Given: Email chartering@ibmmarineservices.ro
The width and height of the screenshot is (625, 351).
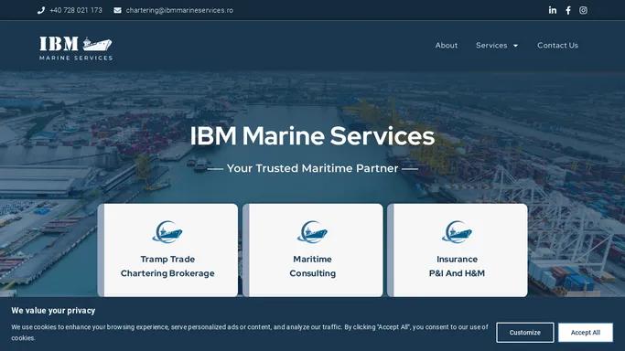Looking at the screenshot, I should [x=179, y=10].
